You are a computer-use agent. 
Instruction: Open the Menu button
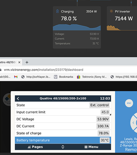91,147
